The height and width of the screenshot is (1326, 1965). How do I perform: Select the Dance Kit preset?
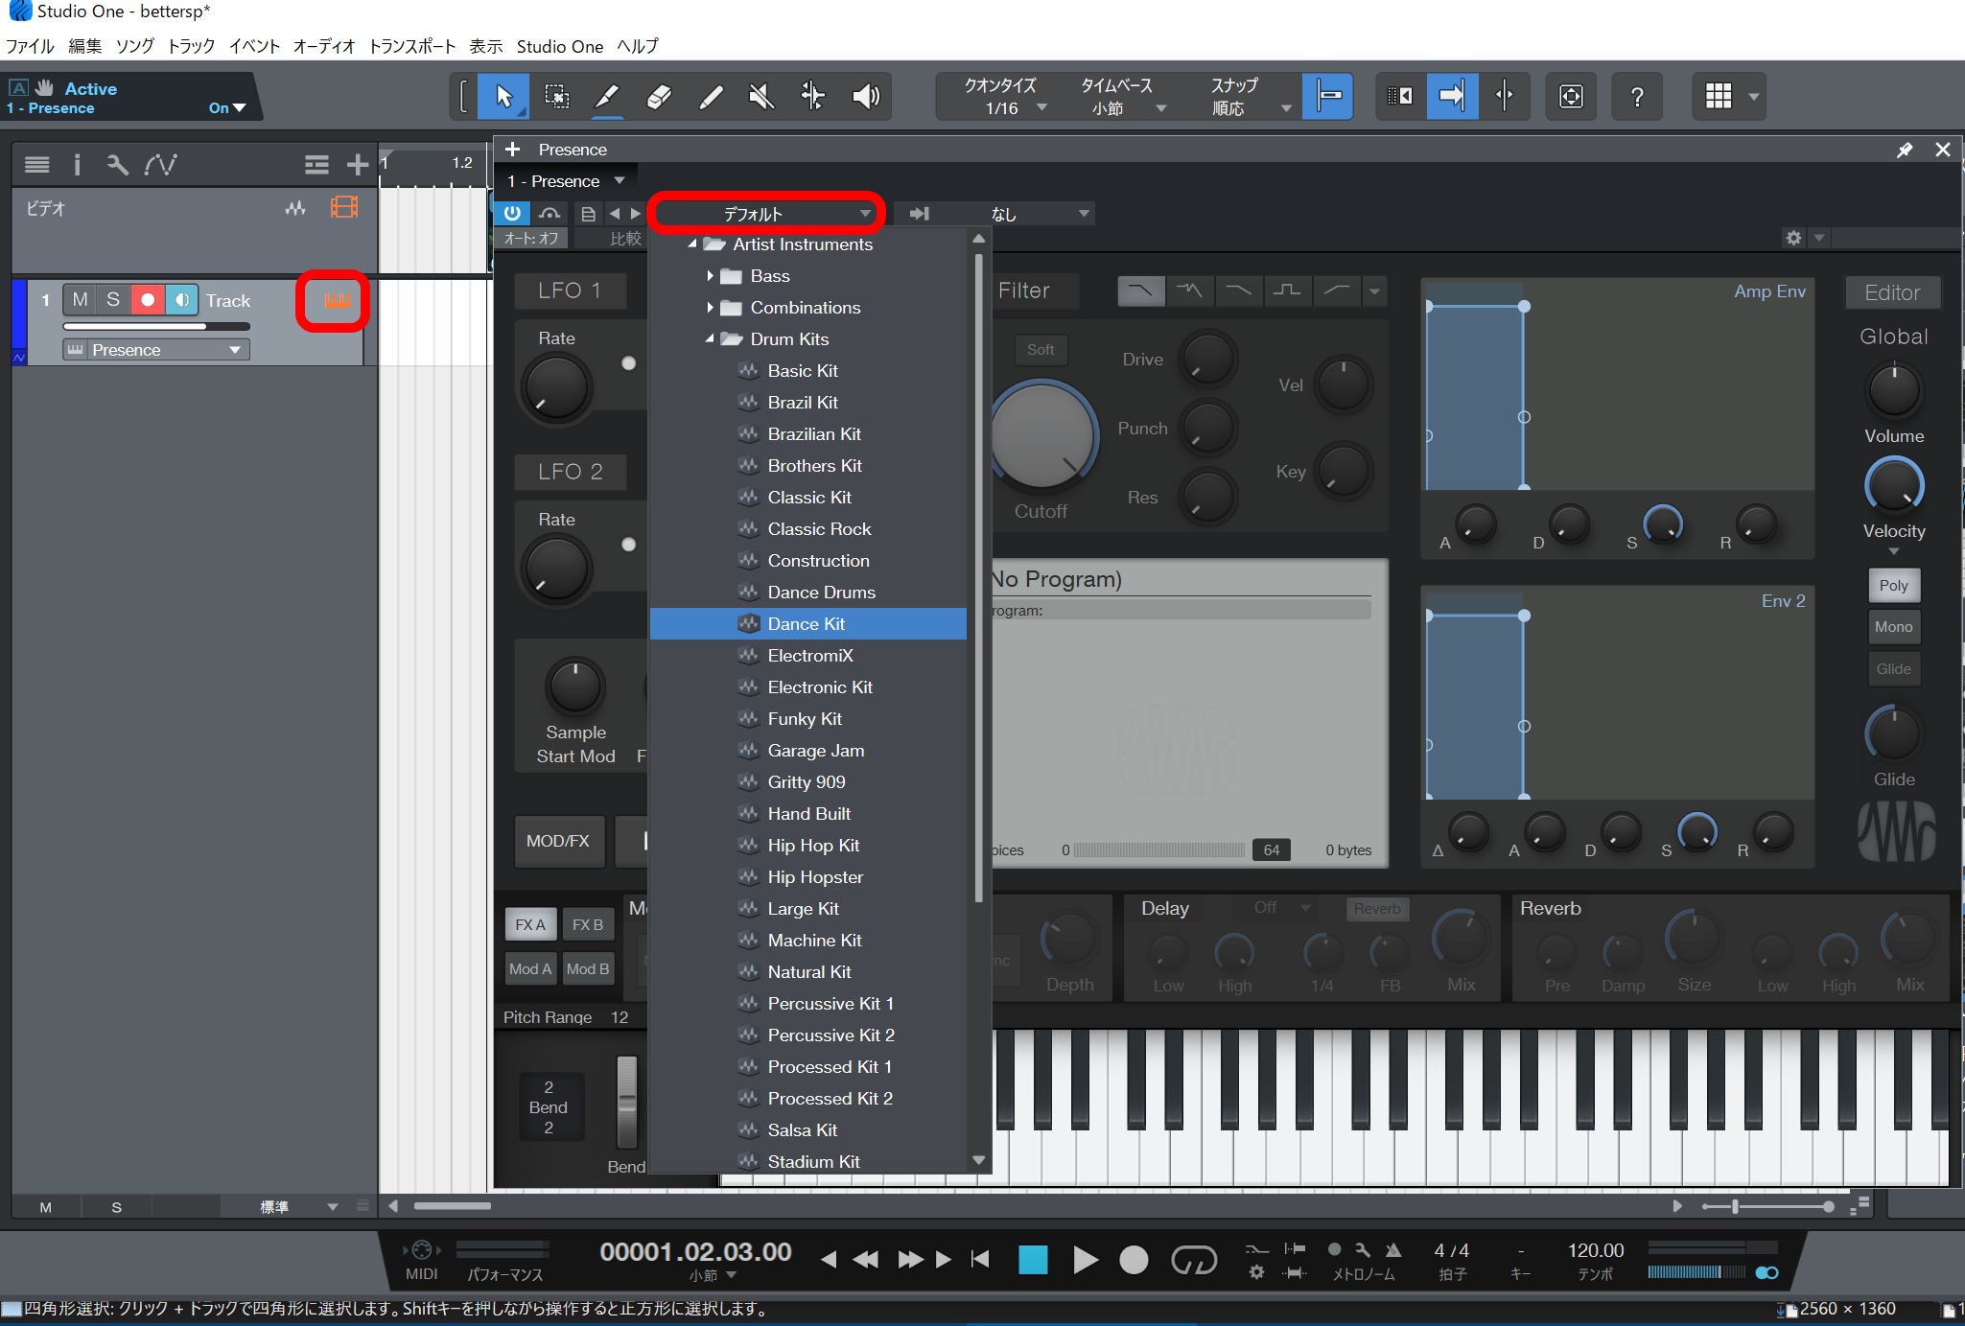tap(807, 624)
